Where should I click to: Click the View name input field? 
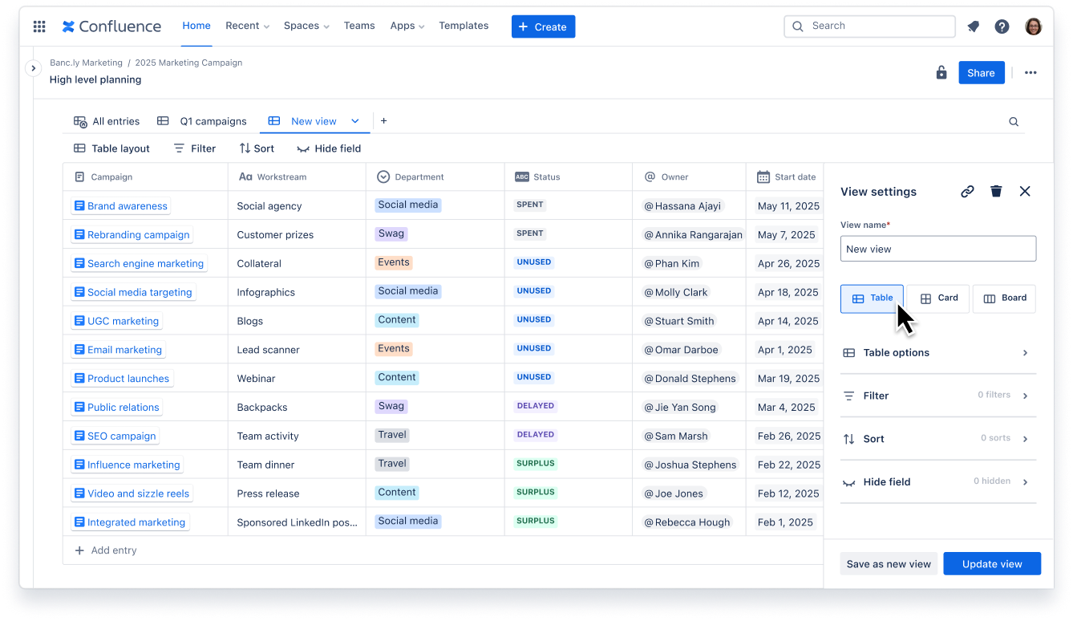point(937,249)
